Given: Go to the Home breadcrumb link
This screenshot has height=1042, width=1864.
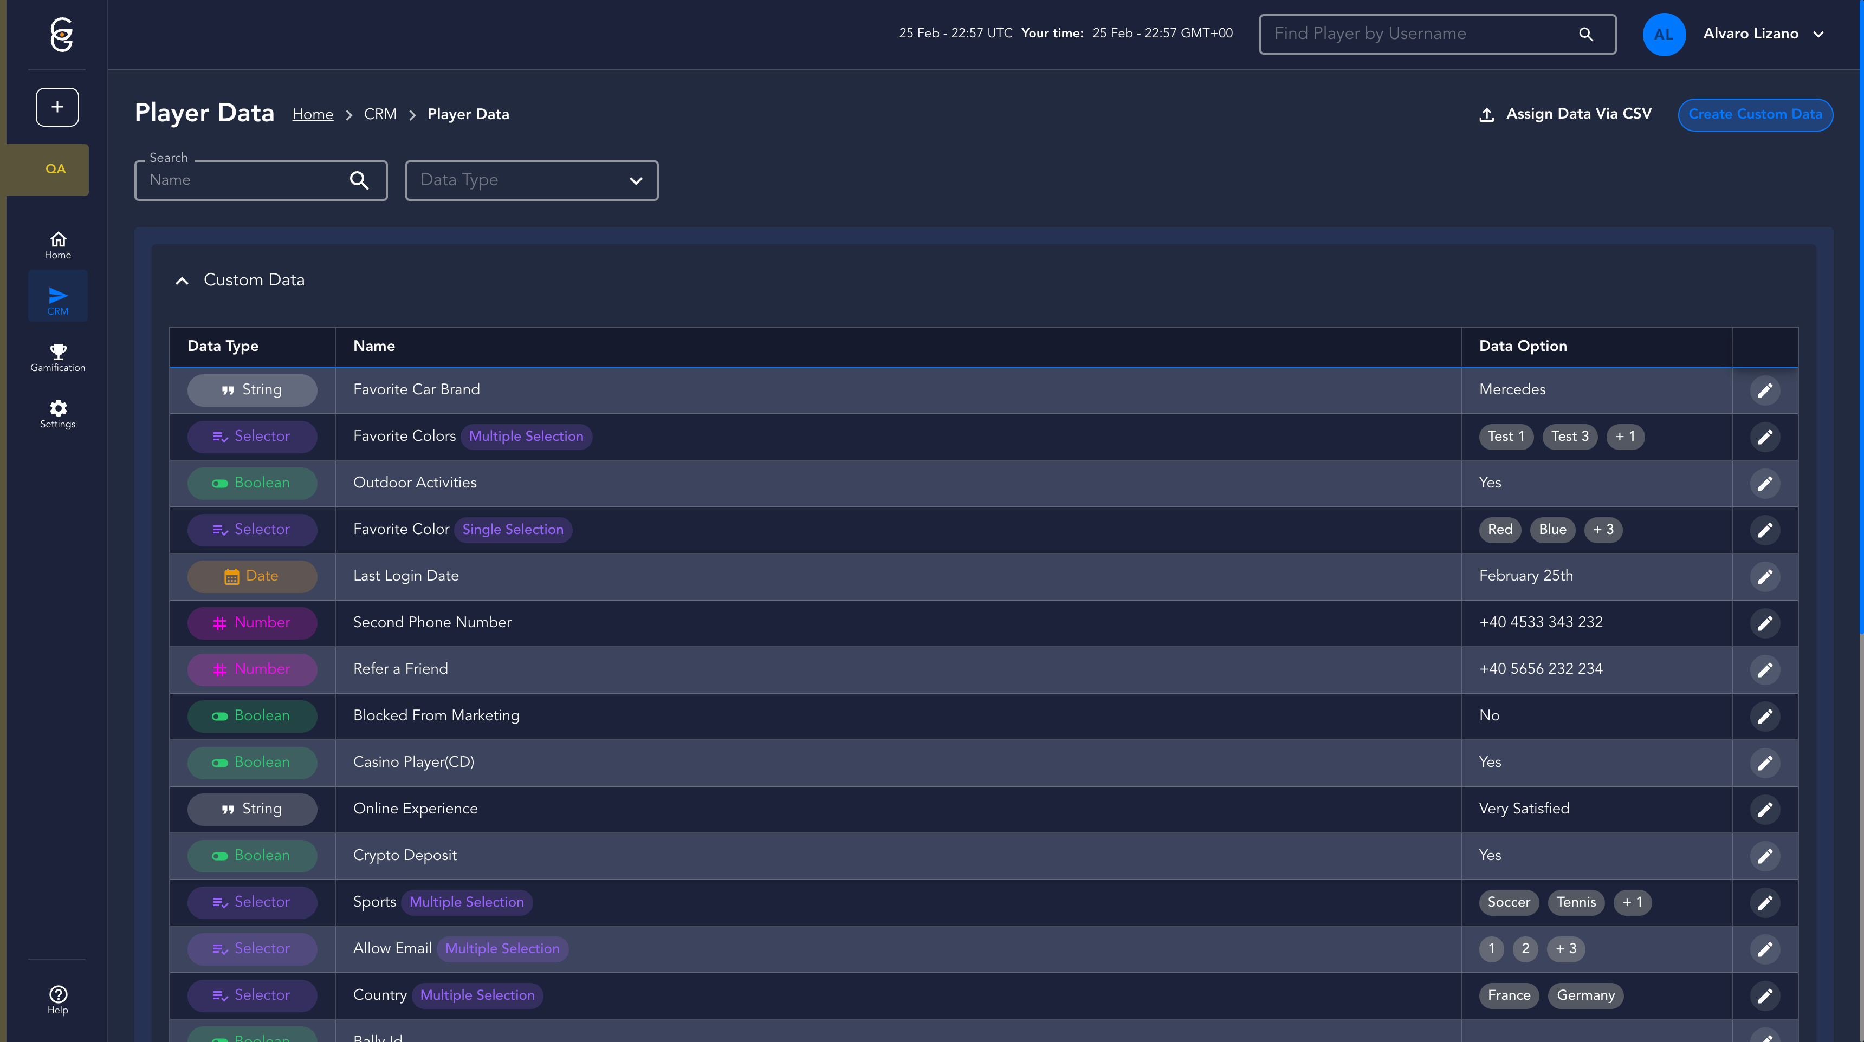Looking at the screenshot, I should click(x=313, y=114).
